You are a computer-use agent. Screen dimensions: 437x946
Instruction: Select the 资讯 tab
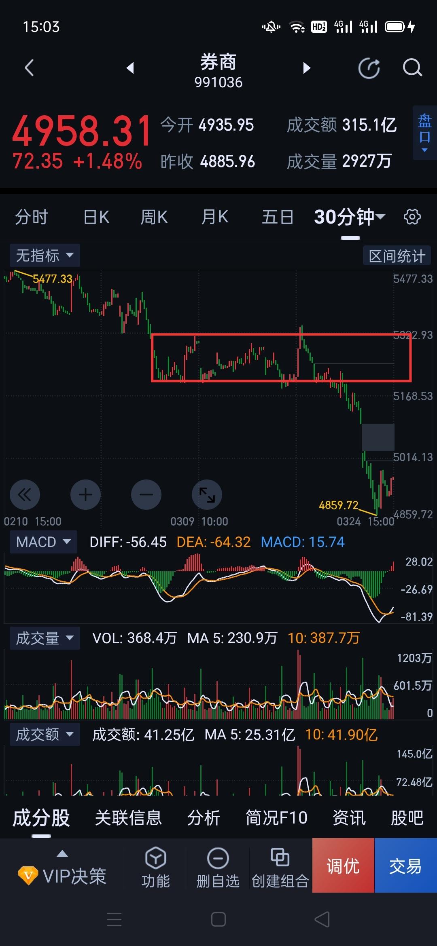(x=349, y=818)
